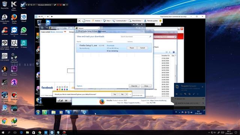Open the facebook tile in Internet Explorer
The image size is (240, 135).
pyautogui.click(x=47, y=87)
